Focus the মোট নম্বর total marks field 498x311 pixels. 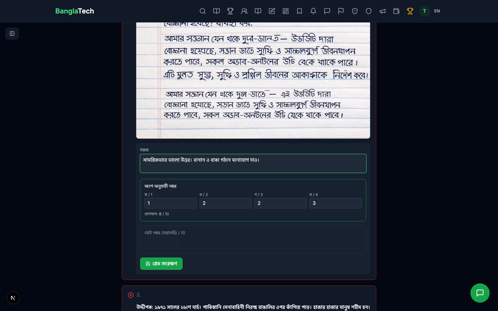click(161, 243)
